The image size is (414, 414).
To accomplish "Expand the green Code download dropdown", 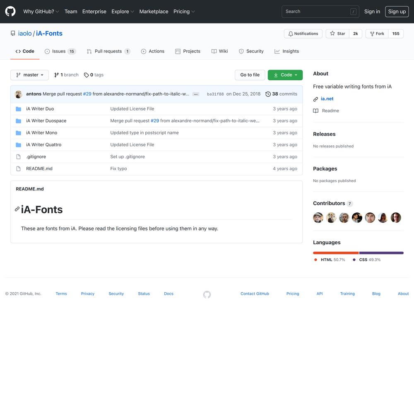I will 285,75.
